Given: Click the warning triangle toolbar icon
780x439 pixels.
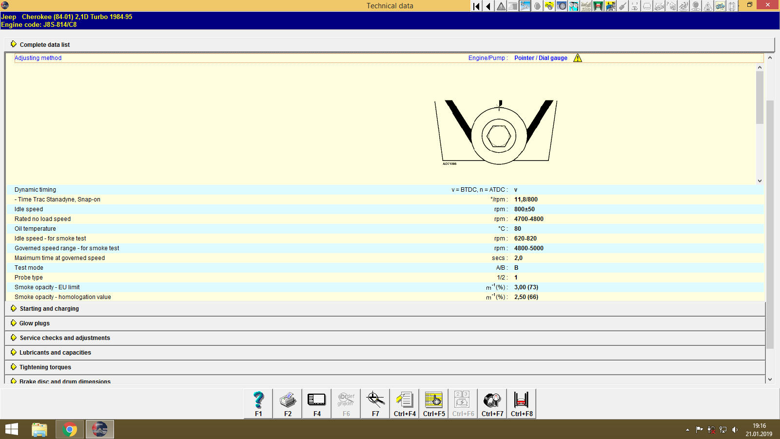Looking at the screenshot, I should pos(501,6).
